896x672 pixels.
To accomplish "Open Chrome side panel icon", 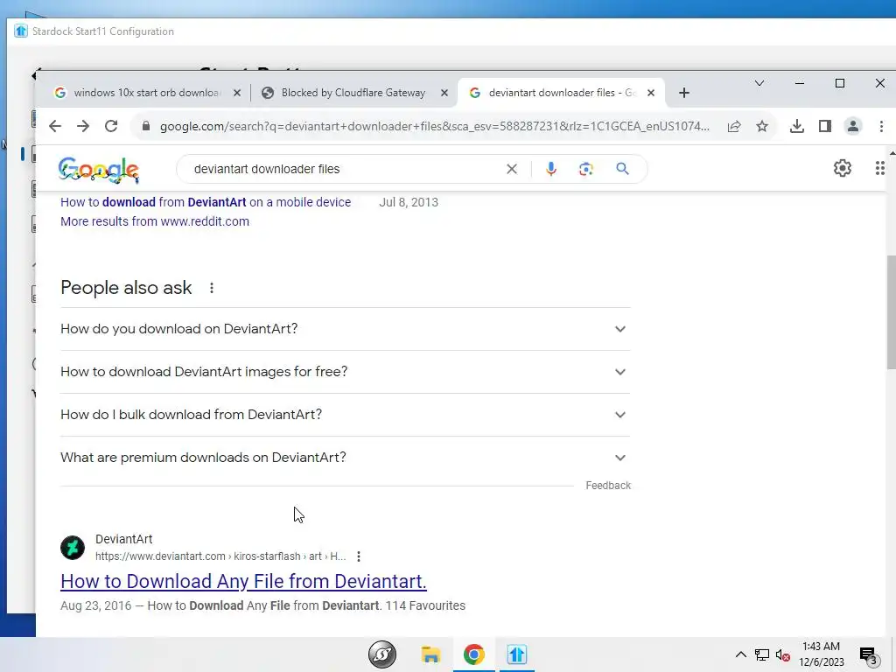I will tap(824, 126).
